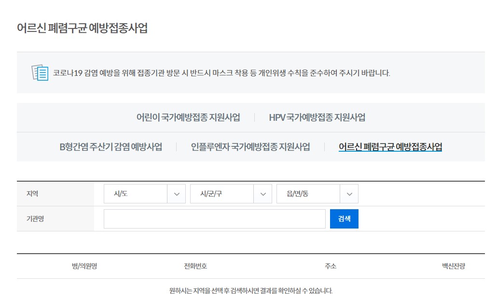Switch to HPV 국가예방접종 지원사업 tab
497x301 pixels.
click(x=317, y=117)
